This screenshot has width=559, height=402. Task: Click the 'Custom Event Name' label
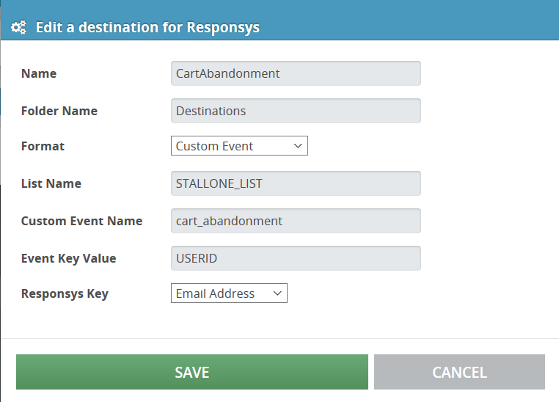pyautogui.click(x=81, y=221)
